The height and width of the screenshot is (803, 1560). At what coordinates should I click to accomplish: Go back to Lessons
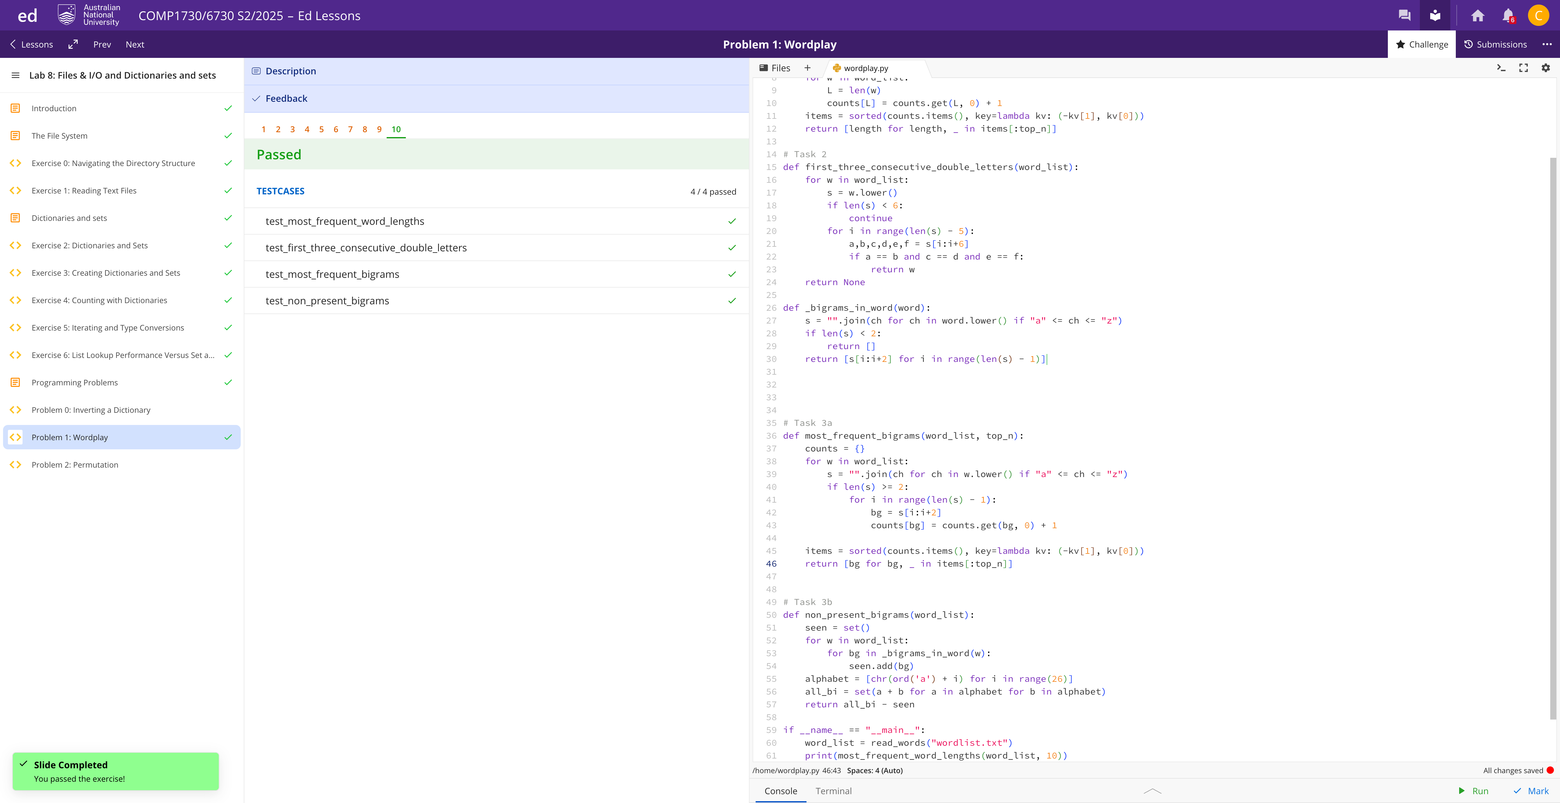[x=31, y=44]
